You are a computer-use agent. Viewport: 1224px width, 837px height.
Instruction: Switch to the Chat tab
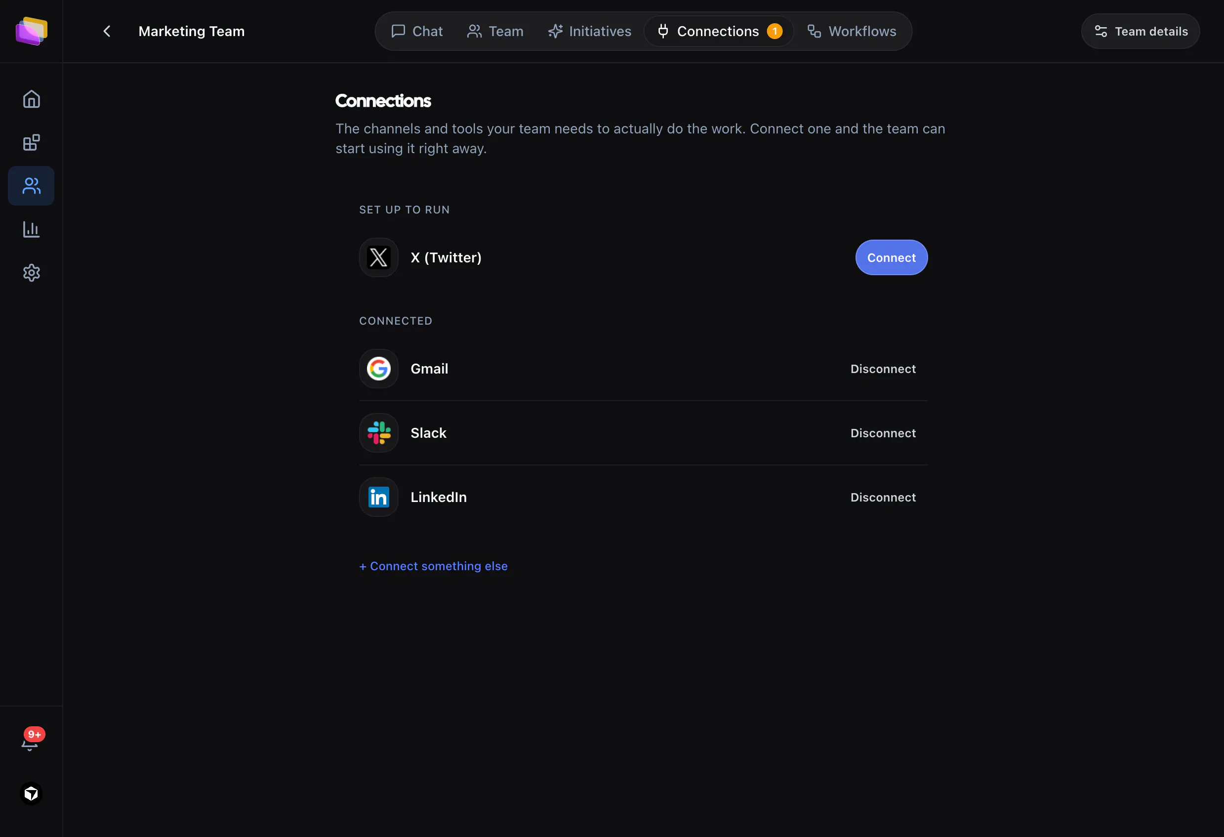[416, 31]
